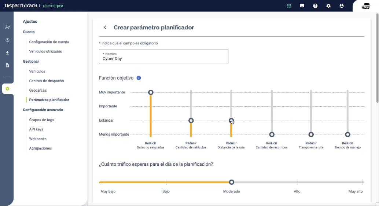
Task: Open API keys settings
Action: tap(36, 129)
